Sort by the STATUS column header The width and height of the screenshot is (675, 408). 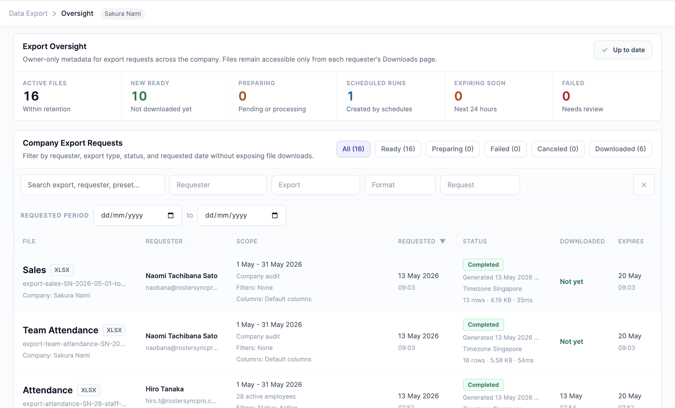point(475,241)
